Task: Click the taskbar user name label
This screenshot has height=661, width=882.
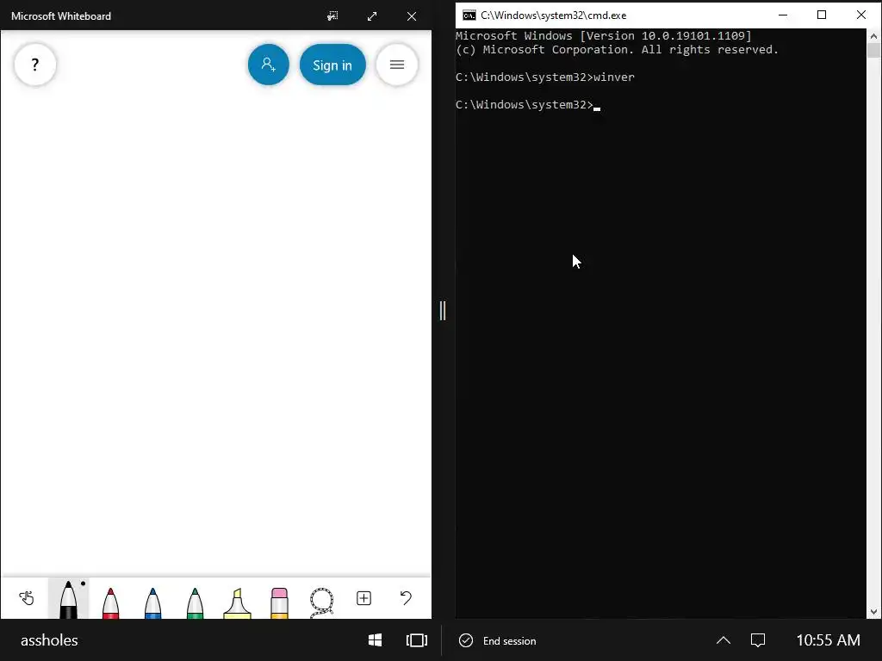Action: (x=49, y=640)
